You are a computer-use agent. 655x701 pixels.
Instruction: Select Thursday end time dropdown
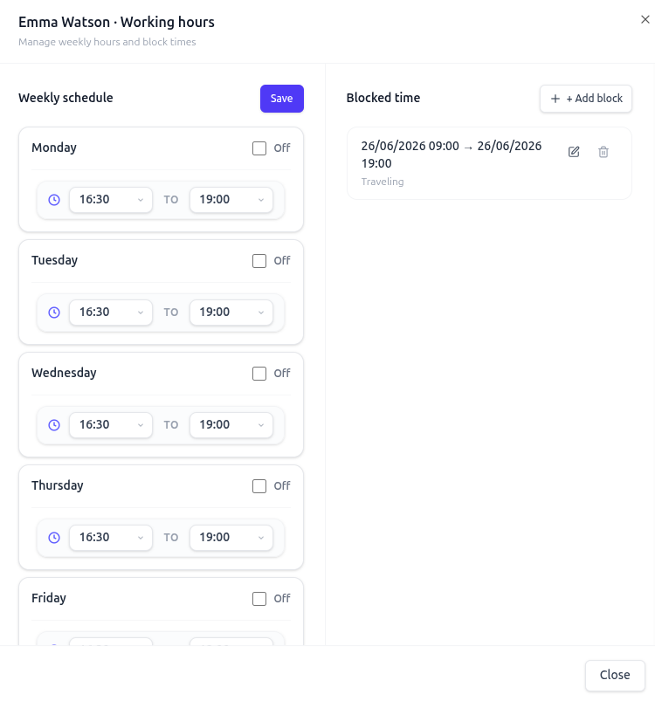[x=231, y=538]
